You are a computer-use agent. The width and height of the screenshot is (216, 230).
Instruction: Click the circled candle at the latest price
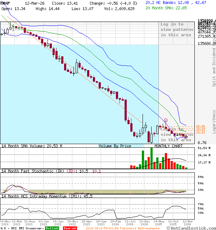coord(186,137)
